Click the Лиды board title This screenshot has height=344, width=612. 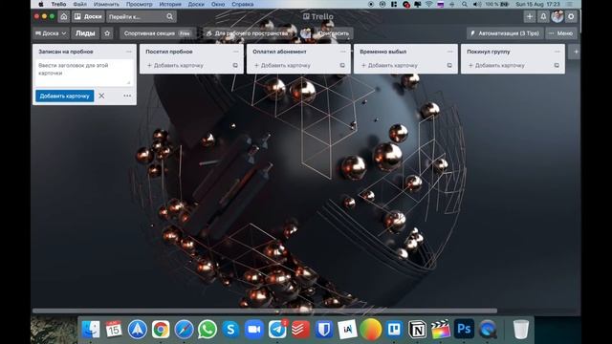85,33
